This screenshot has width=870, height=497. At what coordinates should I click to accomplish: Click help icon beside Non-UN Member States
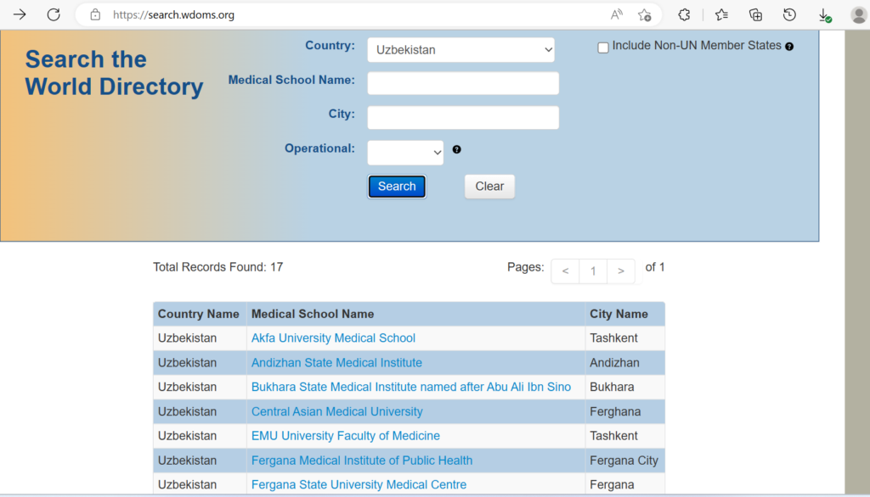click(x=789, y=47)
